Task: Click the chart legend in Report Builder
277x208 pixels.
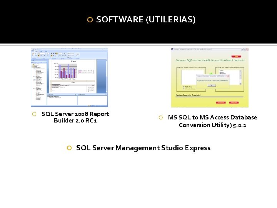Action: click(x=85, y=72)
